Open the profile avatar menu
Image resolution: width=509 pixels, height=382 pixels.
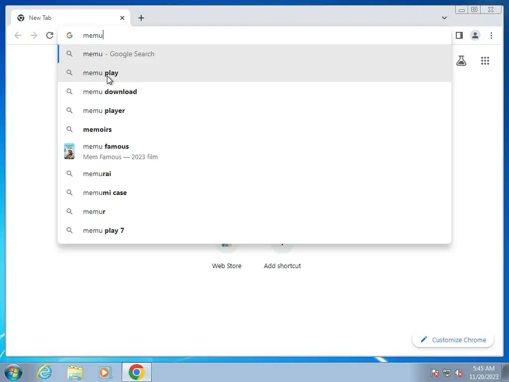point(475,35)
